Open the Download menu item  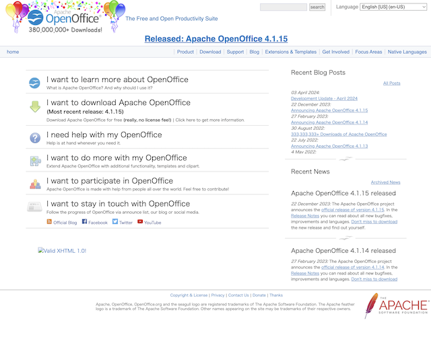tap(210, 52)
